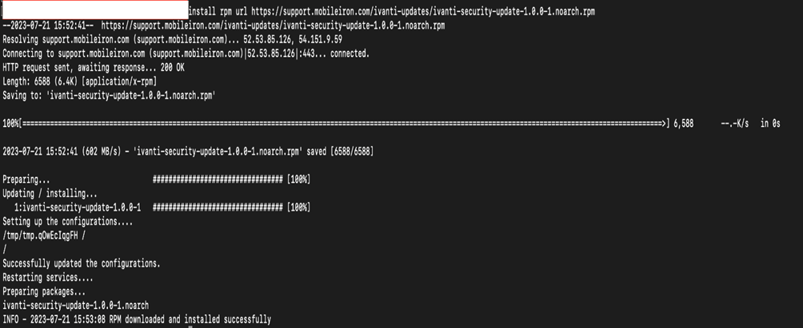Click the red redacted prompt box
Viewport: 803px width, 328px height.
pyautogui.click(x=94, y=10)
